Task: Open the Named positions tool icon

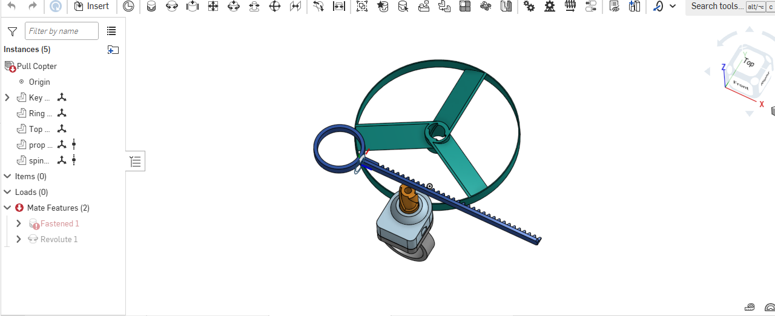Action: (485, 6)
